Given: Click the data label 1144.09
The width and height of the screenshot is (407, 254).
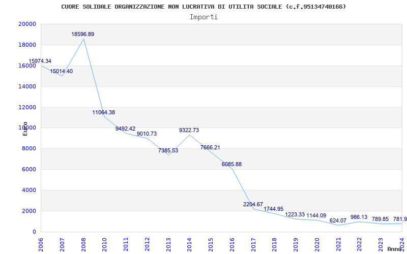Looking at the screenshot, I should (316, 215).
